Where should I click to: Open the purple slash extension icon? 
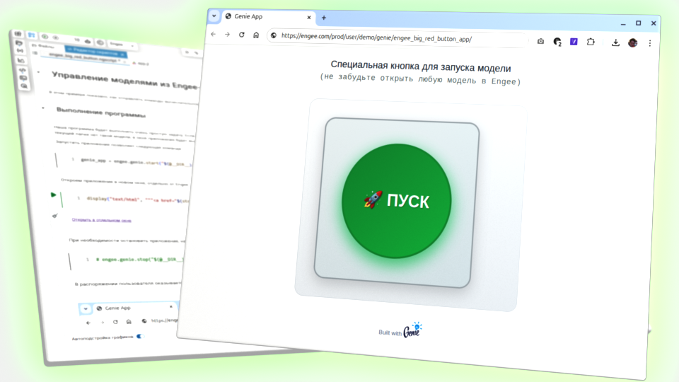(574, 42)
